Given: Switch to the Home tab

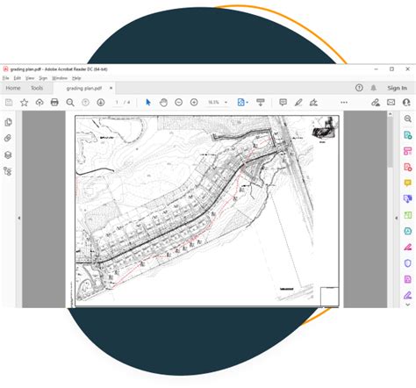Looking at the screenshot, I should pos(13,88).
